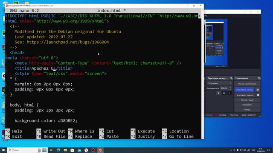Open Microsoft Store from the taskbar
Viewport: 273px width, 153px height.
point(72,150)
